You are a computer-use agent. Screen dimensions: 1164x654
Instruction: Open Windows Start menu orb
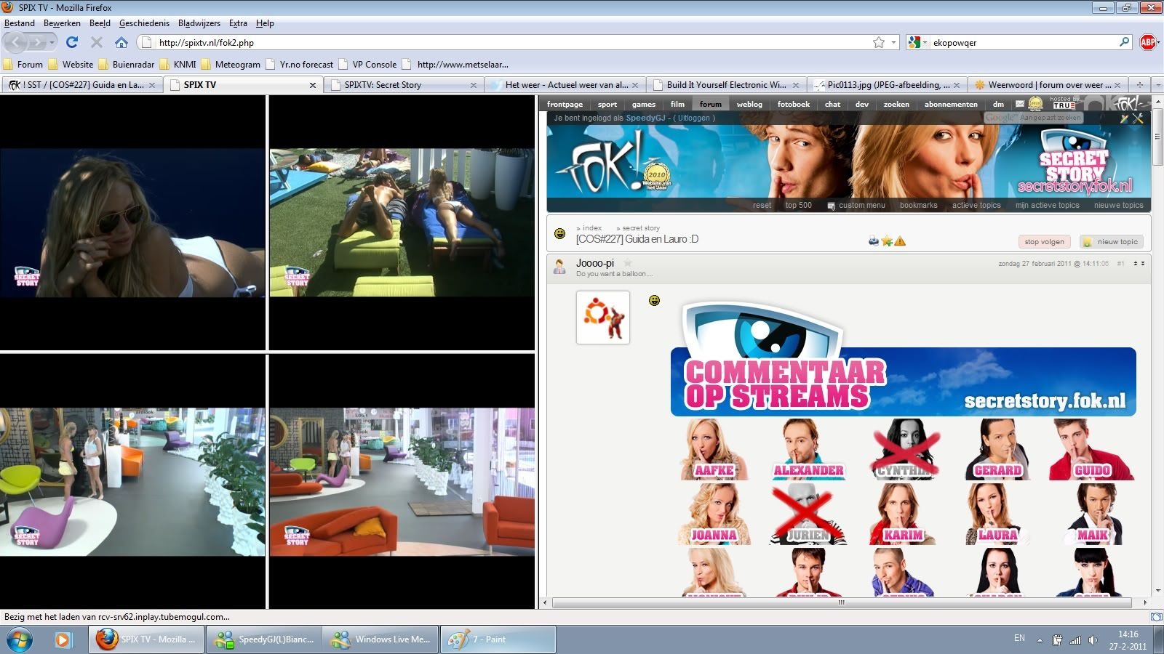[19, 639]
